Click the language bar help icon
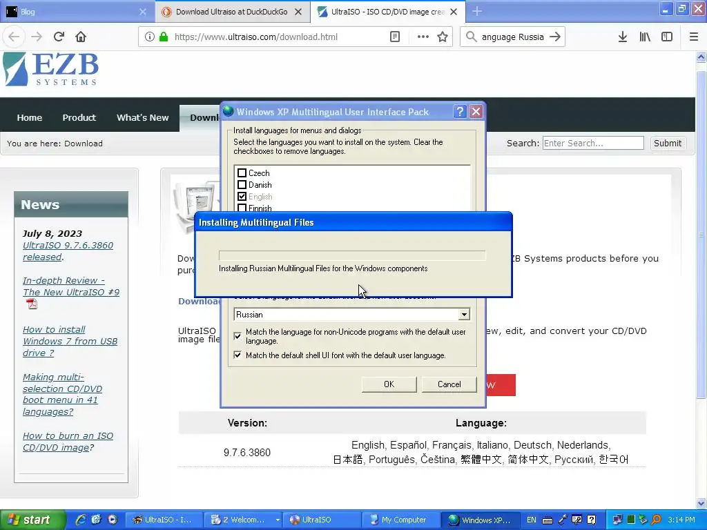This screenshot has height=530, width=707. 592,520
